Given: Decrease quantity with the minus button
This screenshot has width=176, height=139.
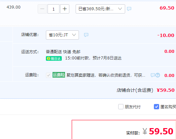Looking at the screenshot, I should [42, 9].
